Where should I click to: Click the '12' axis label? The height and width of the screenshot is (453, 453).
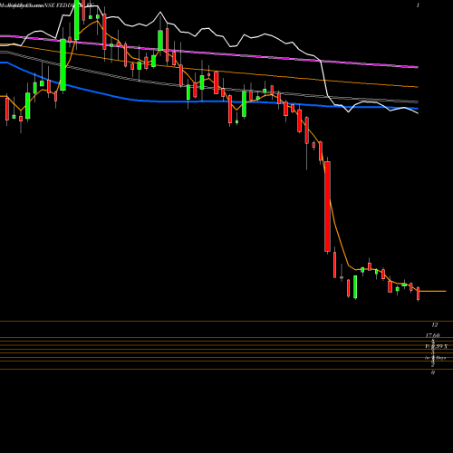435,325
